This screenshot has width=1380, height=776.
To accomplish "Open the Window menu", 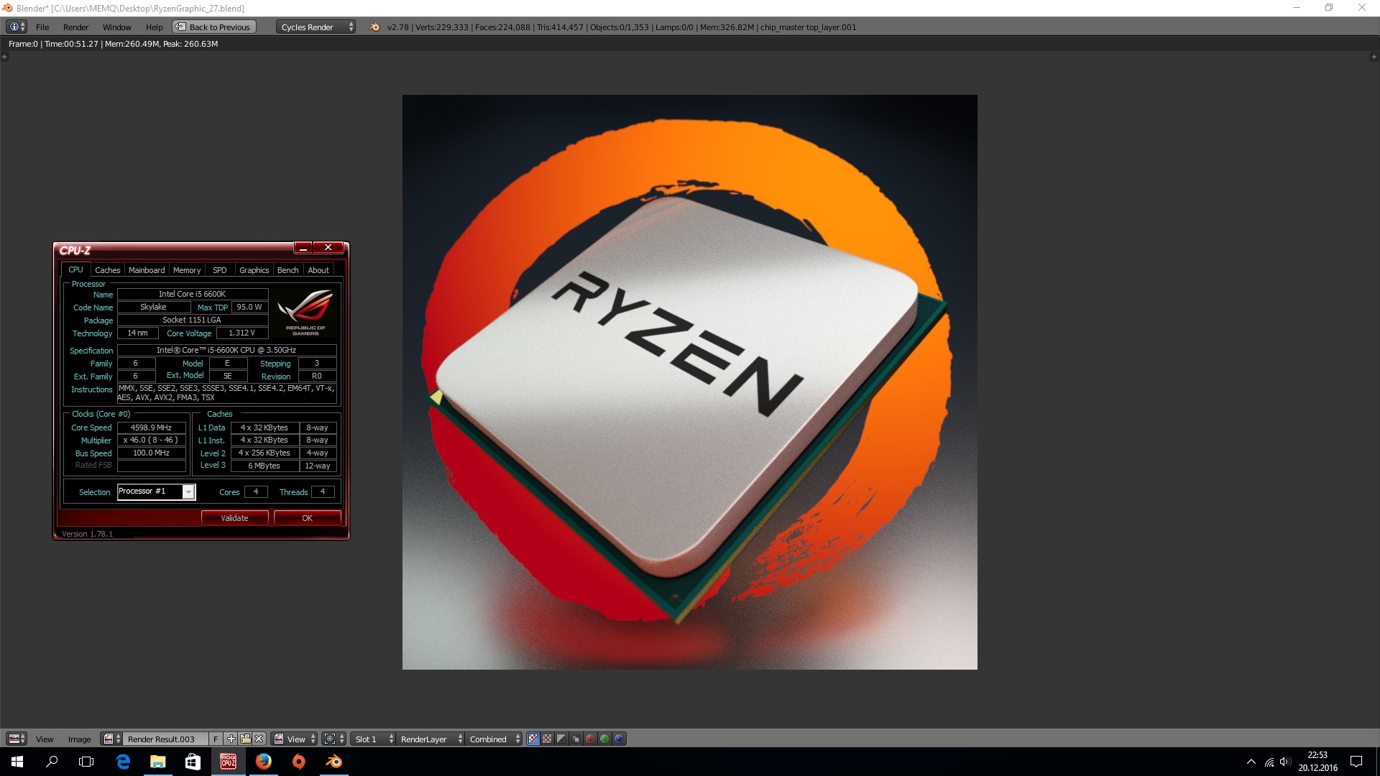I will [x=116, y=27].
